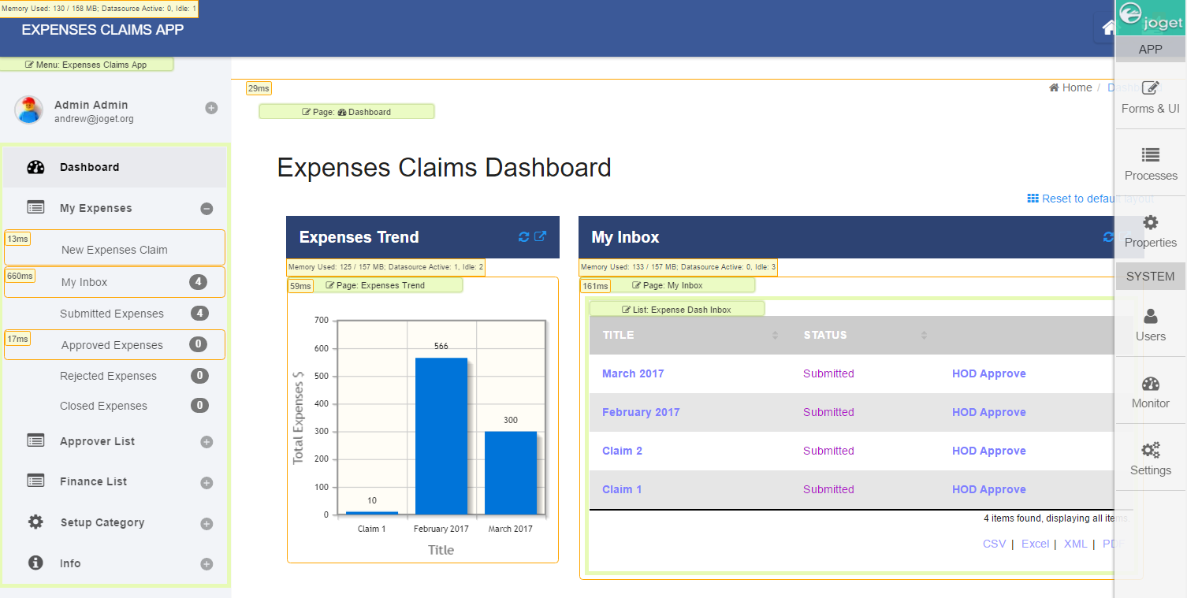
Task: Open Expenses Trend in new window icon
Action: click(x=540, y=236)
